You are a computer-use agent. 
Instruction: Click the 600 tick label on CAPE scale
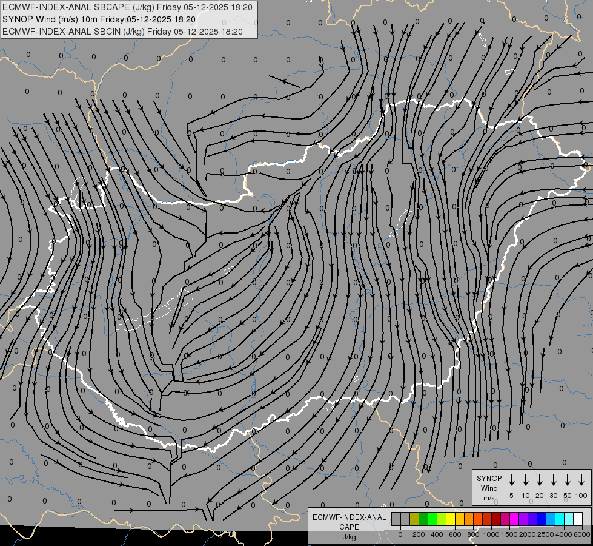pos(455,534)
